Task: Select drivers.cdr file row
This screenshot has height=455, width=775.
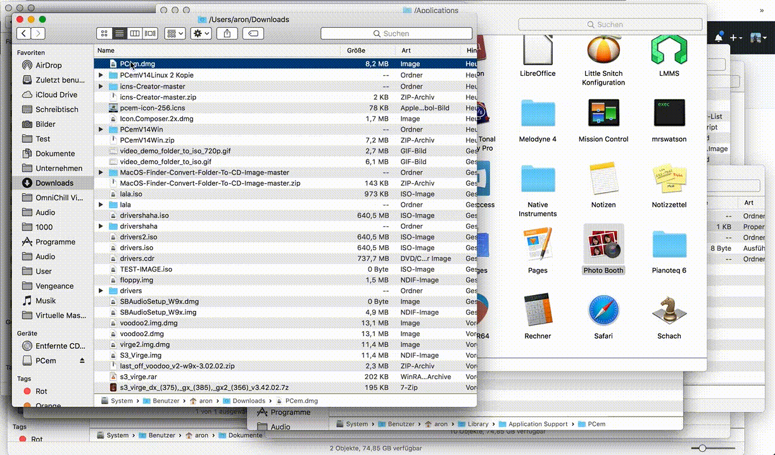Action: [x=285, y=258]
